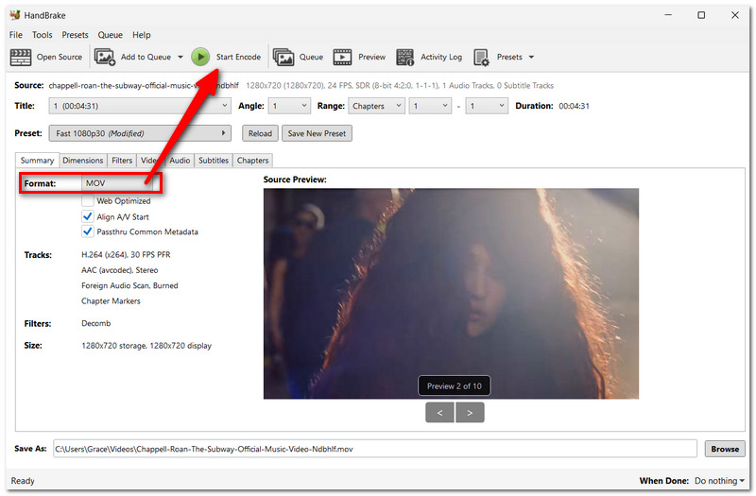Show the previous preview image

click(439, 413)
